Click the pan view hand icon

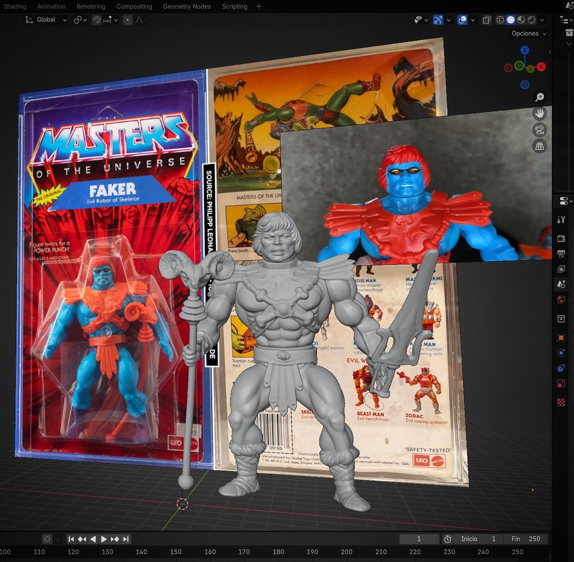[x=540, y=114]
